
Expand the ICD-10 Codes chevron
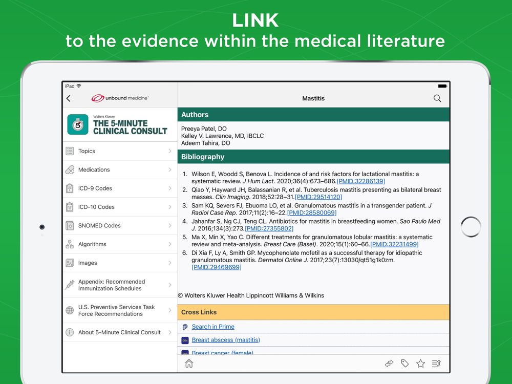[x=170, y=207]
